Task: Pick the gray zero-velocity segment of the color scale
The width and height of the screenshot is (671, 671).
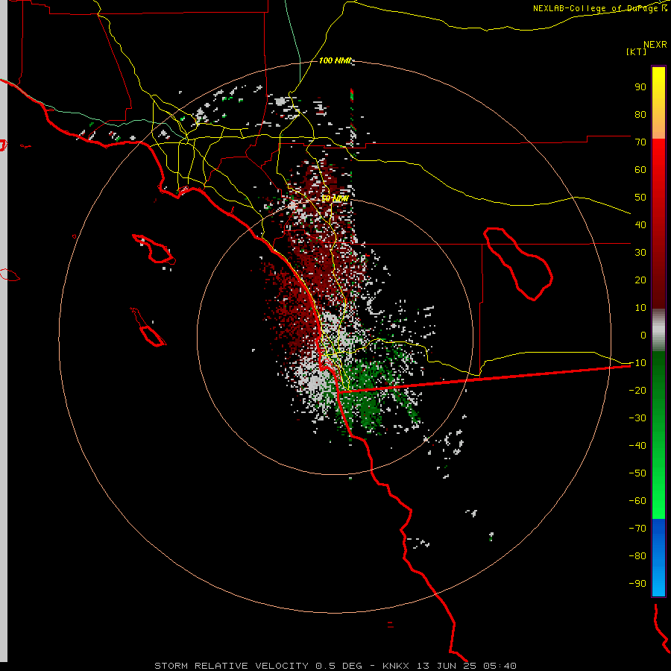Action: click(658, 330)
